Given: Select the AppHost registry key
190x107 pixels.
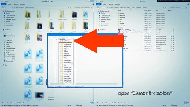Looking at the screenshot, I should click(66, 50).
